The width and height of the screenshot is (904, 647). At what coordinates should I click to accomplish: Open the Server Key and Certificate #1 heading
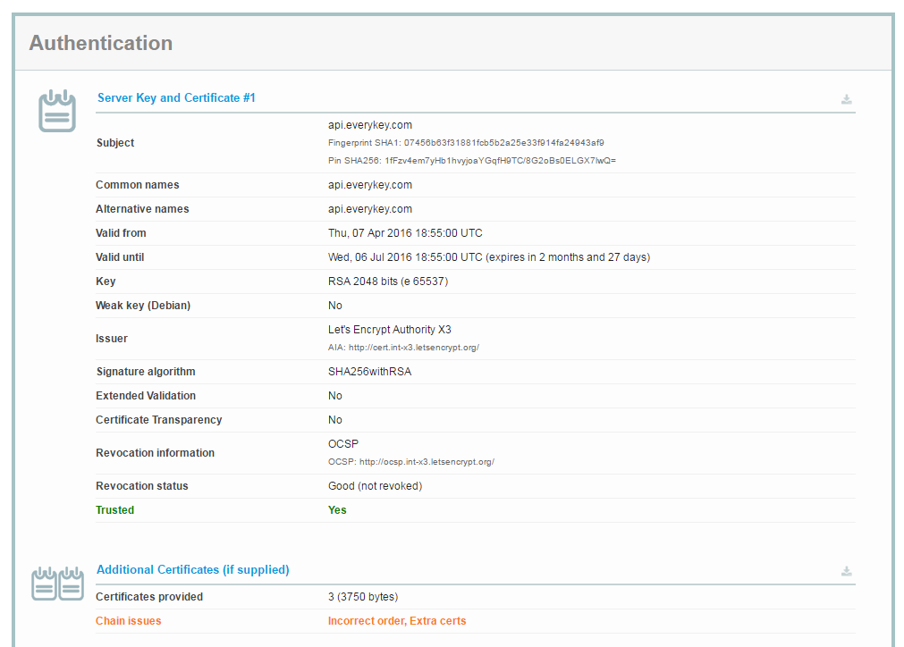coord(176,97)
